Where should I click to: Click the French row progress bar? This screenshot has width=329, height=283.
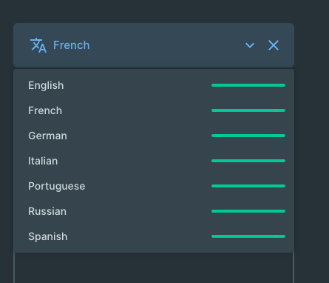pyautogui.click(x=248, y=110)
